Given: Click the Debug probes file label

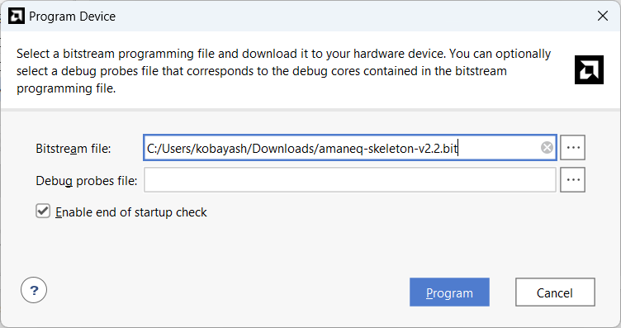Looking at the screenshot, I should pos(87,181).
